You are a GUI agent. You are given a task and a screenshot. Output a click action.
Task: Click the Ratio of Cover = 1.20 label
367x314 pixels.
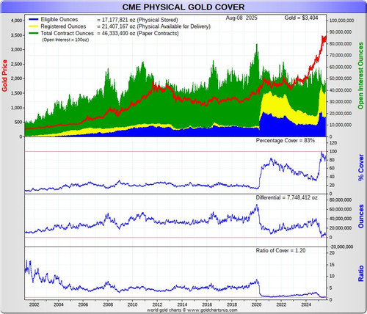[x=280, y=250]
